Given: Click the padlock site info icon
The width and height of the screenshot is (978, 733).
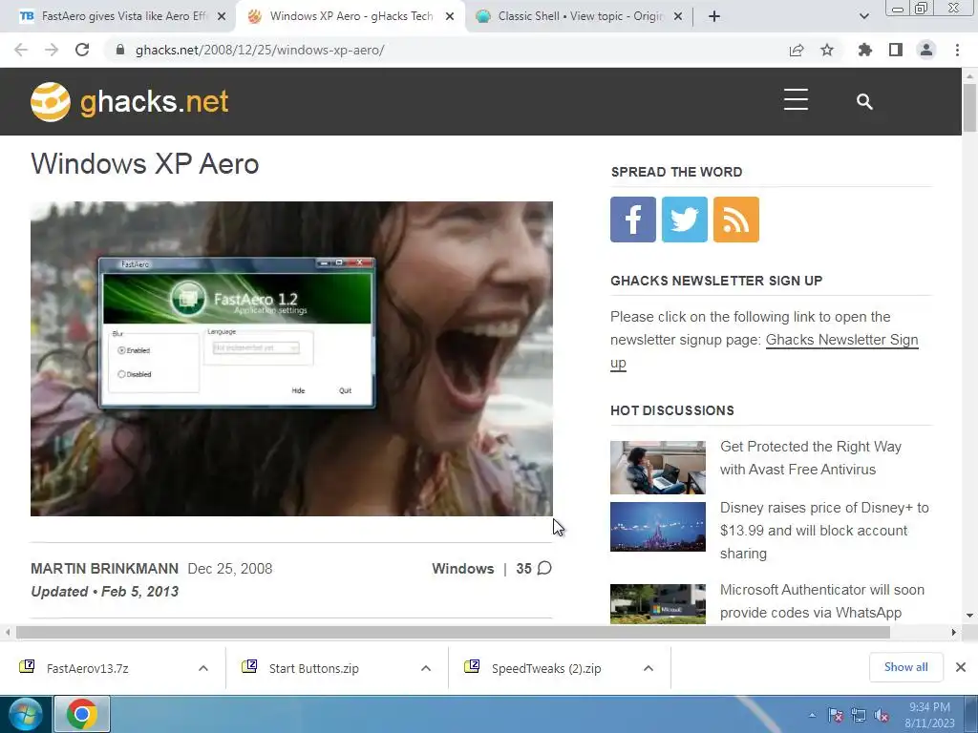Looking at the screenshot, I should pyautogui.click(x=120, y=50).
